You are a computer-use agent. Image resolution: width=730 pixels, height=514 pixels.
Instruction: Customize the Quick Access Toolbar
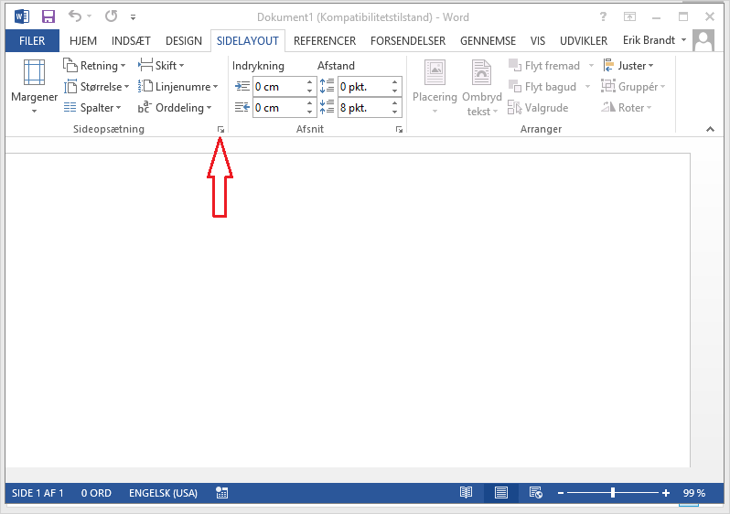134,17
